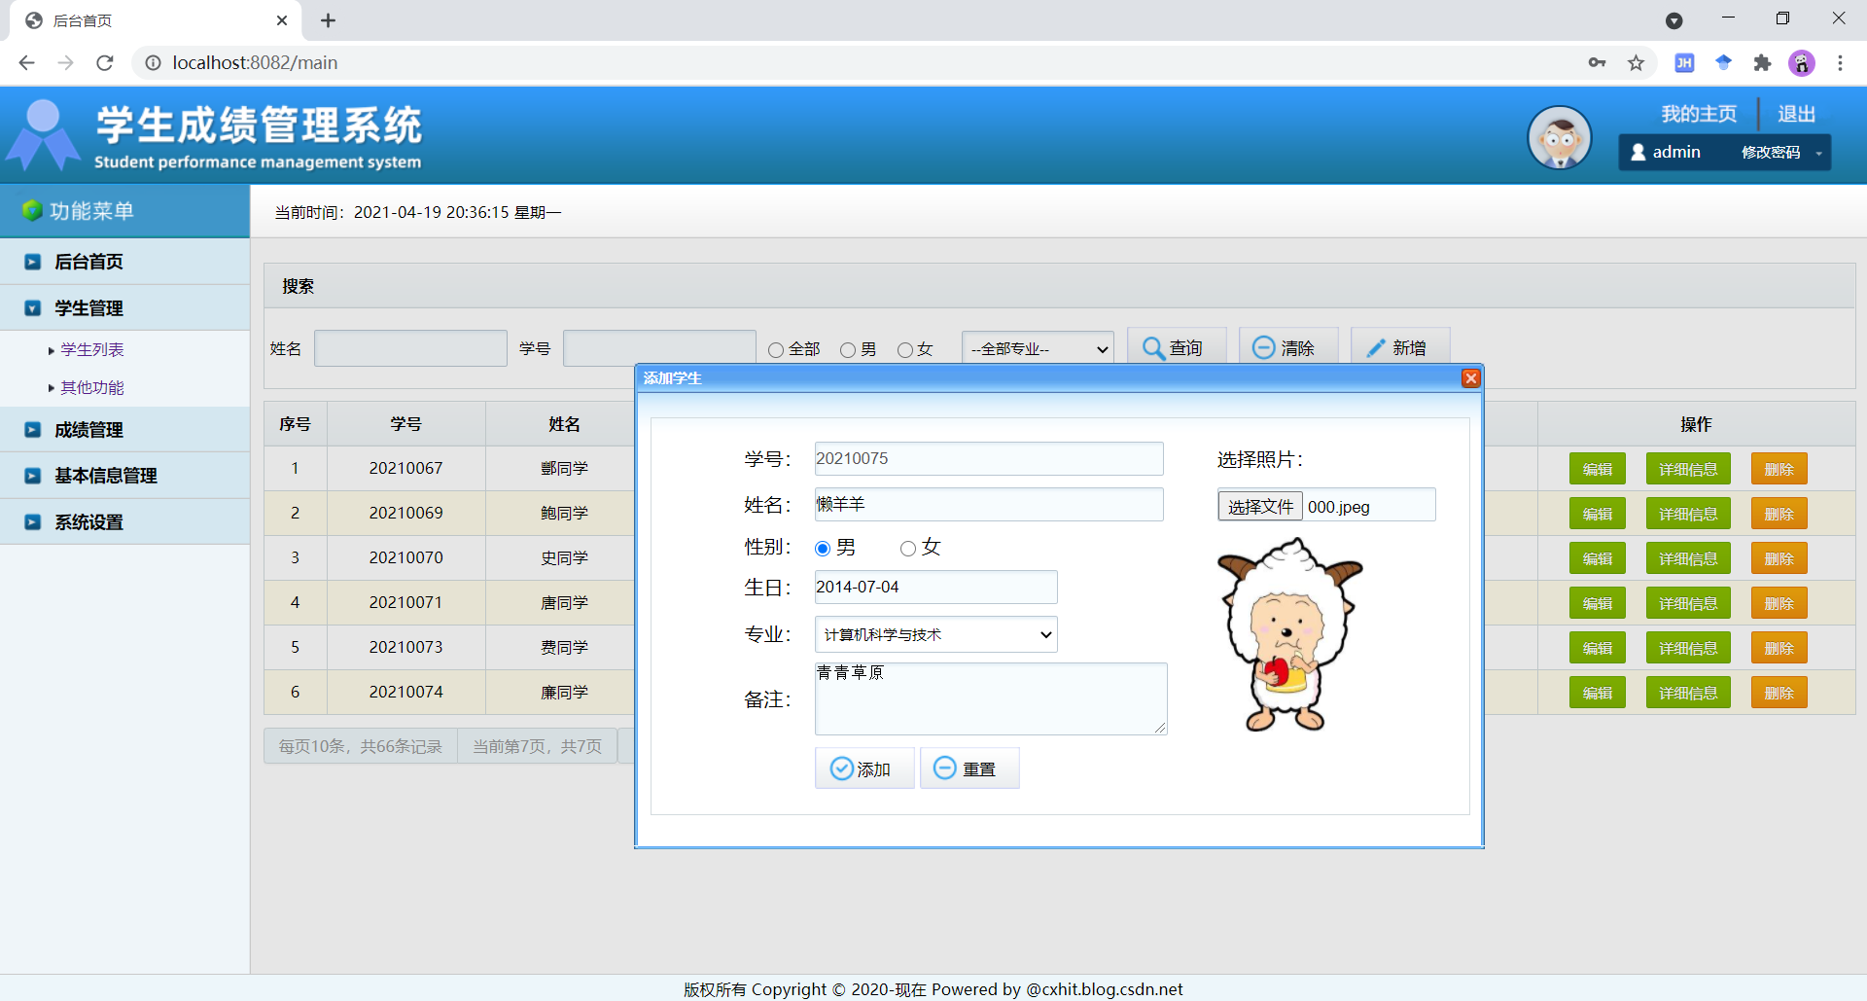The image size is (1867, 1001).
Task: Go to 我的主页 link
Action: (x=1699, y=114)
